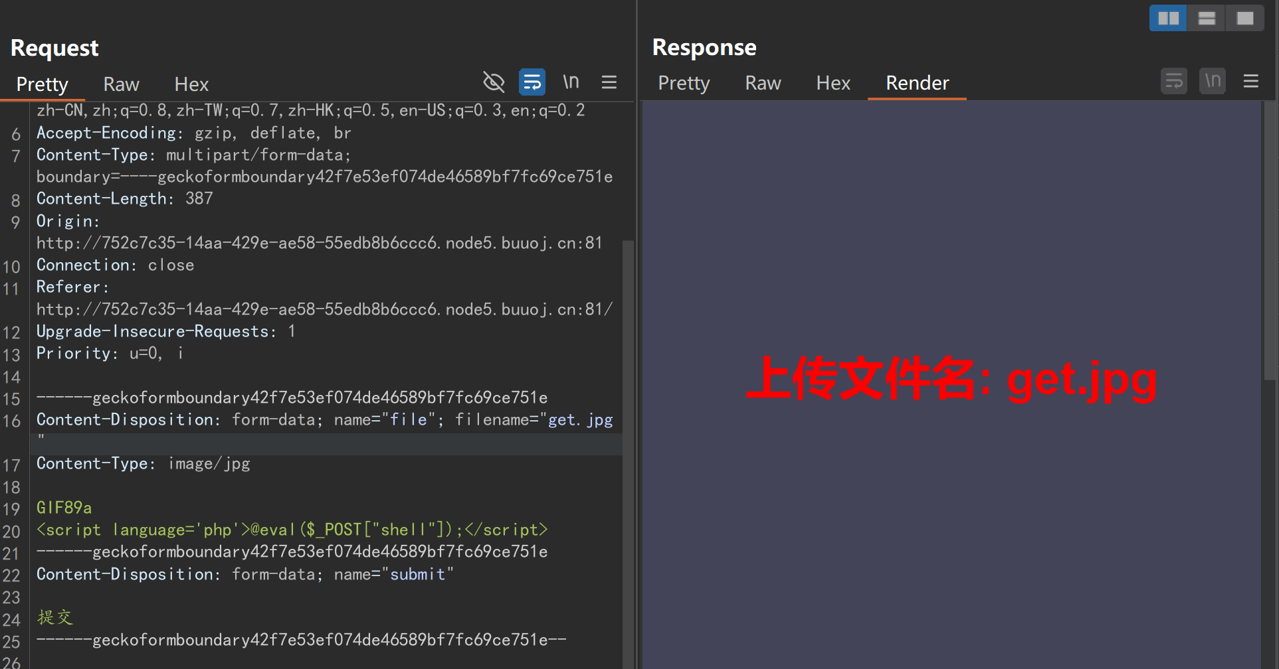The width and height of the screenshot is (1279, 669).
Task: Click the Referer URL in the request
Action: coord(324,309)
